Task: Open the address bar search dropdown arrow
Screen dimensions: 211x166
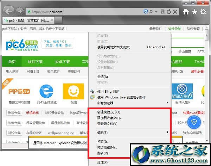Action: pyautogui.click(x=156, y=12)
